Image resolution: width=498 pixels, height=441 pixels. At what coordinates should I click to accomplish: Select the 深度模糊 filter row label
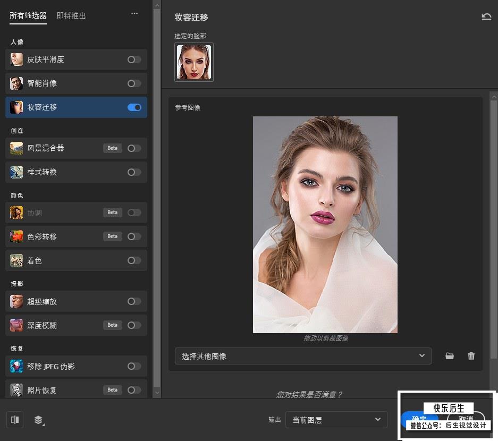pyautogui.click(x=42, y=325)
